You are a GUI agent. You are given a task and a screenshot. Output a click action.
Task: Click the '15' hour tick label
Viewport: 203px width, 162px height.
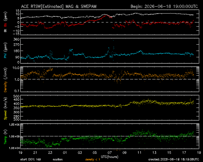169,153
